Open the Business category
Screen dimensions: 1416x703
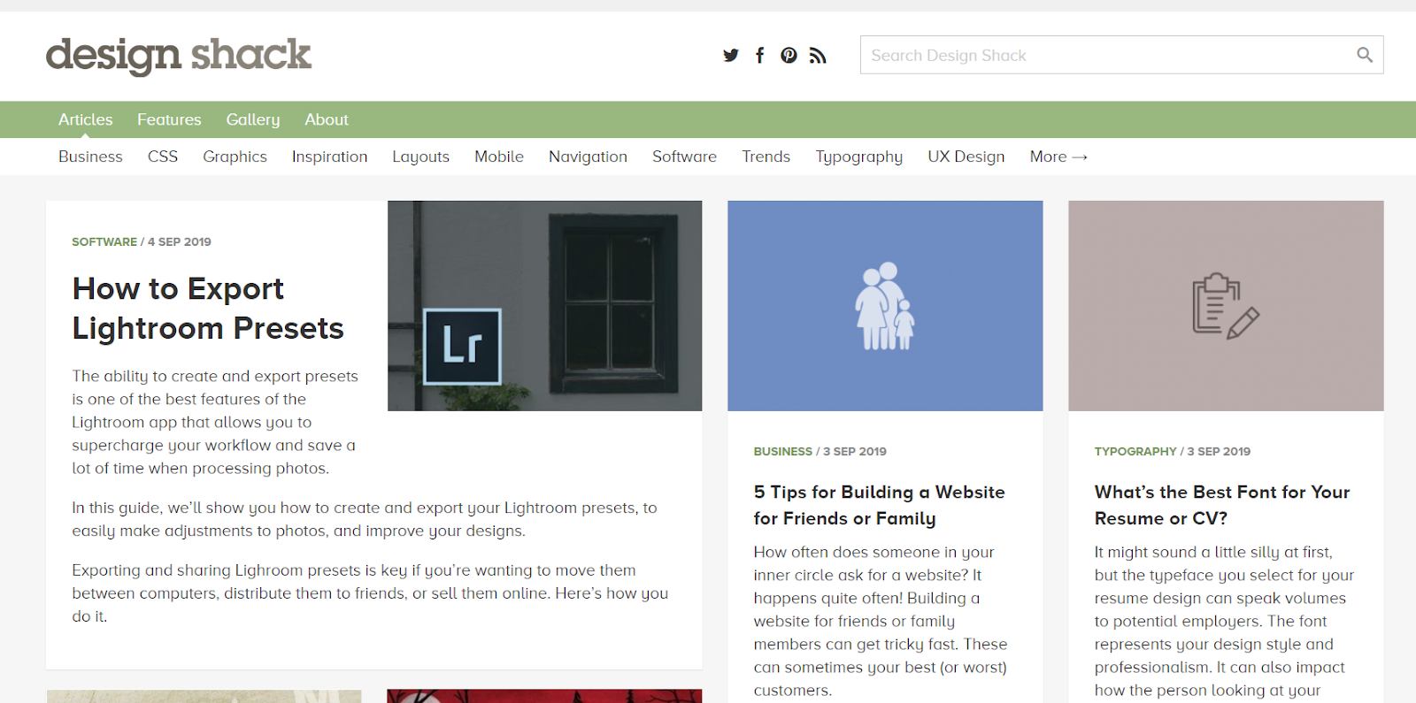(90, 157)
